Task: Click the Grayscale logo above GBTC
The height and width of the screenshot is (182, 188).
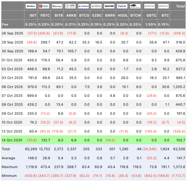Action: (x=149, y=6)
